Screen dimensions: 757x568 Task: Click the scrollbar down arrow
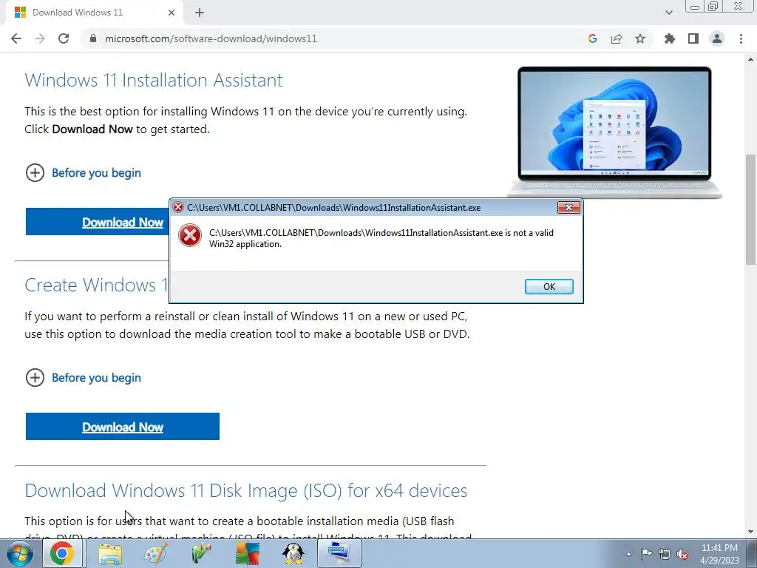point(750,532)
